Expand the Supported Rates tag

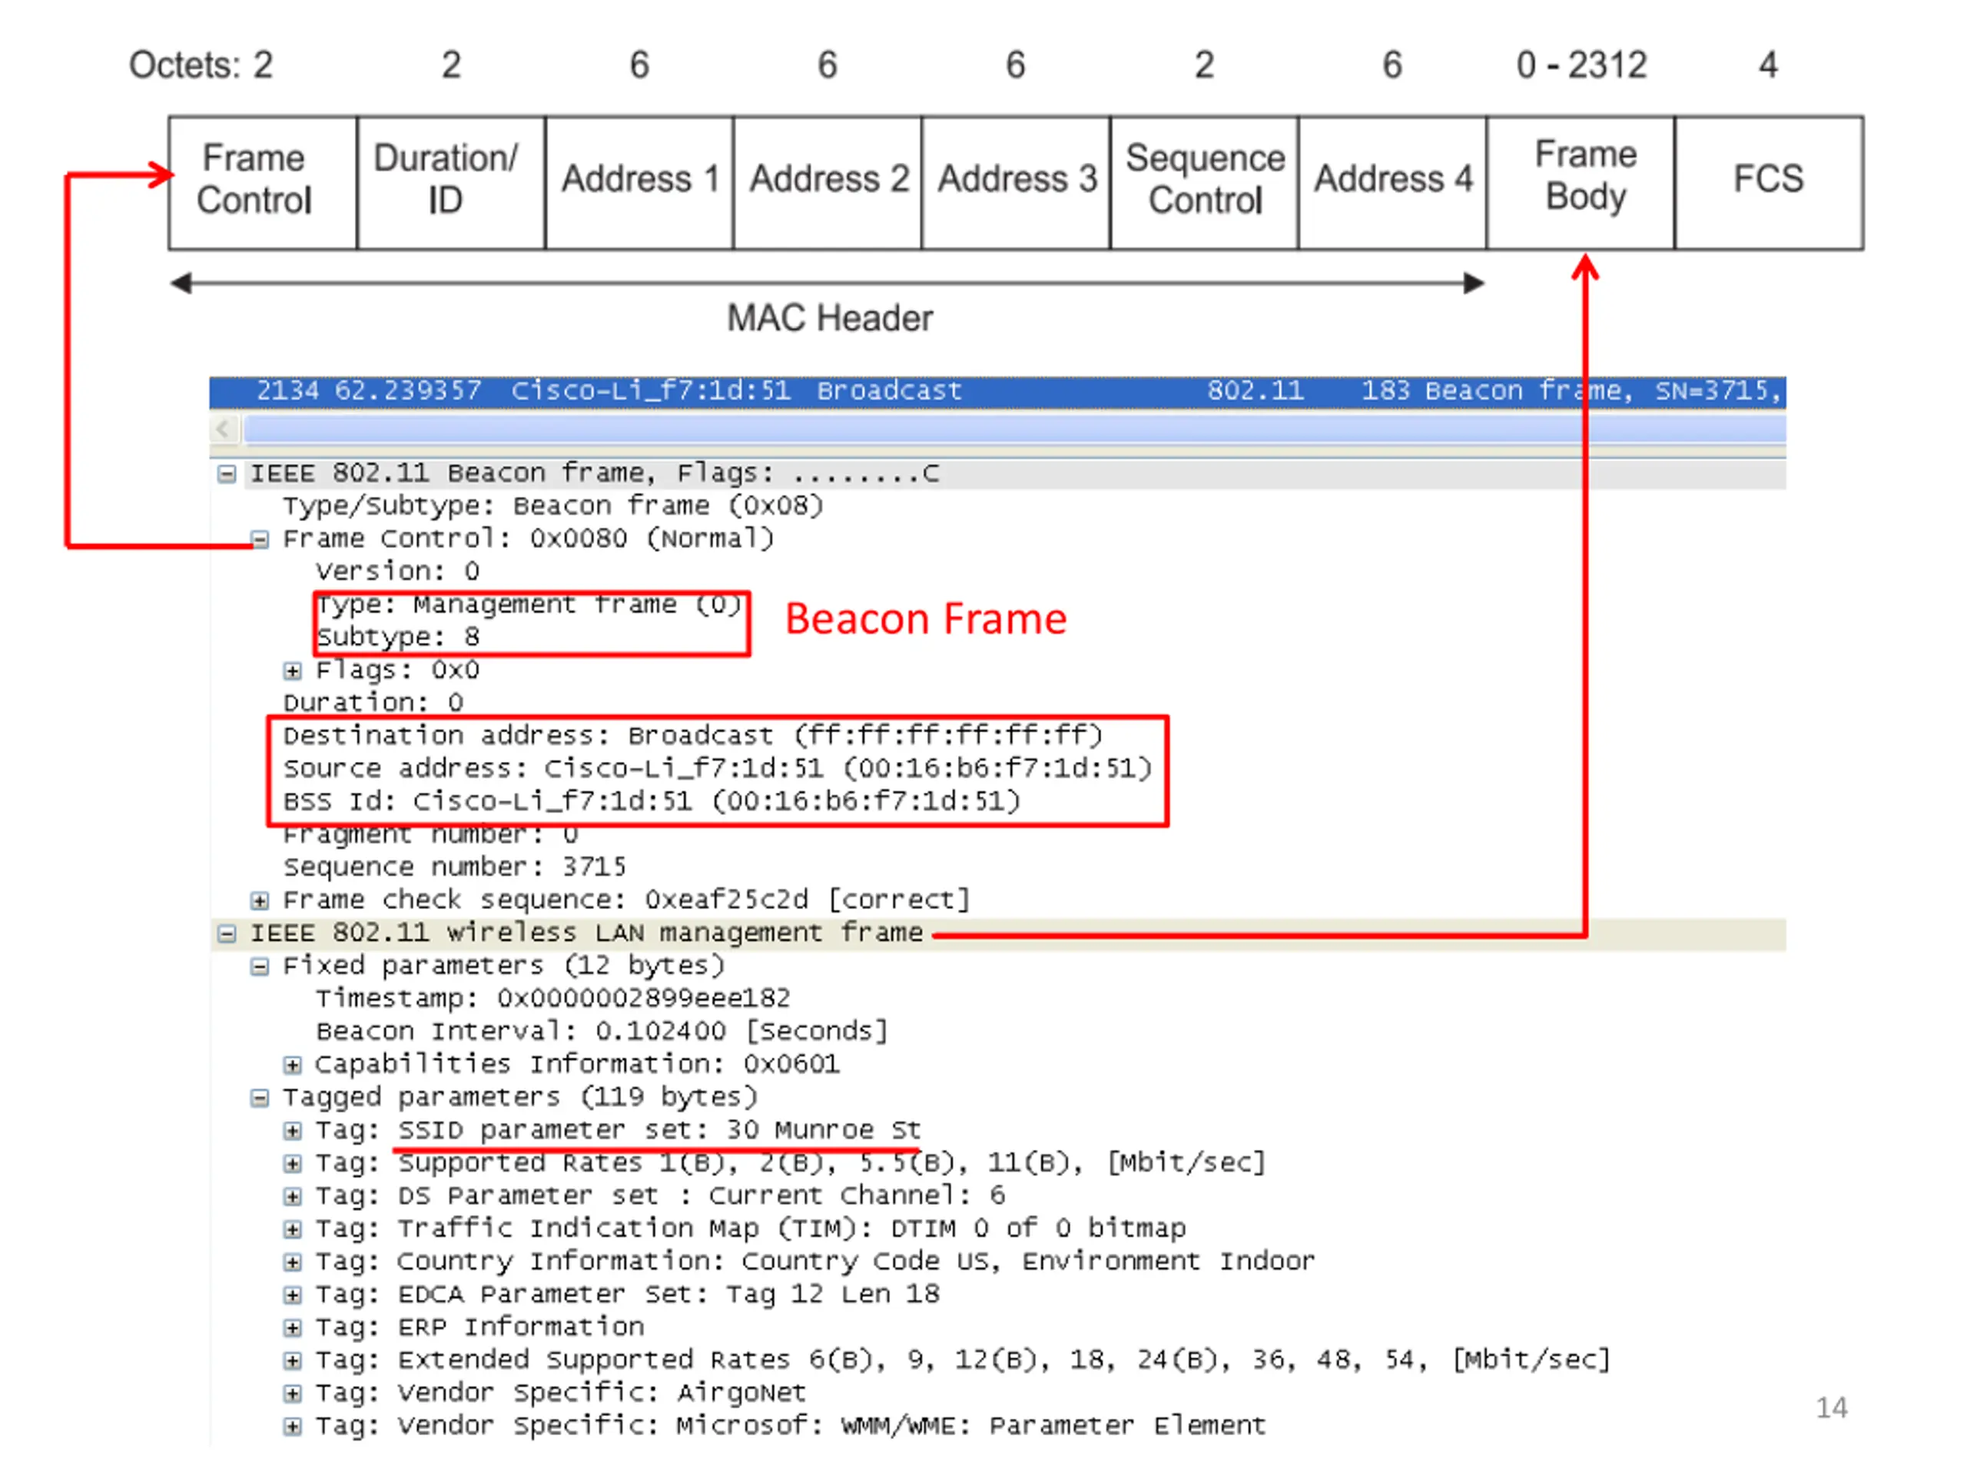pyautogui.click(x=293, y=1165)
